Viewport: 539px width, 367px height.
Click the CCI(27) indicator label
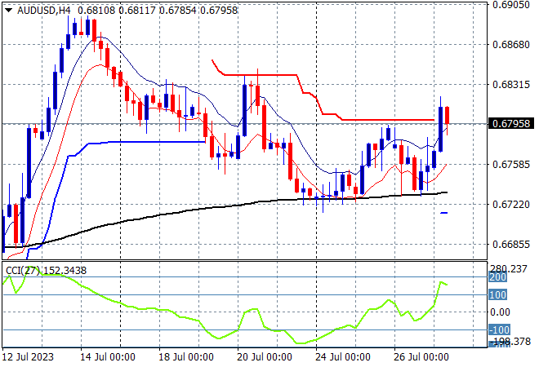[x=23, y=271]
